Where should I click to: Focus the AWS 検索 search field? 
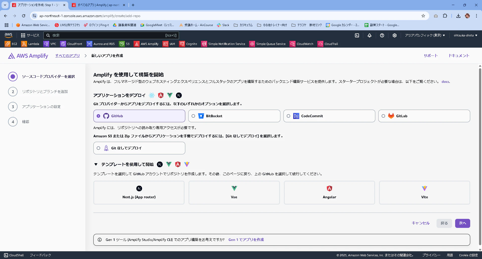[111, 35]
